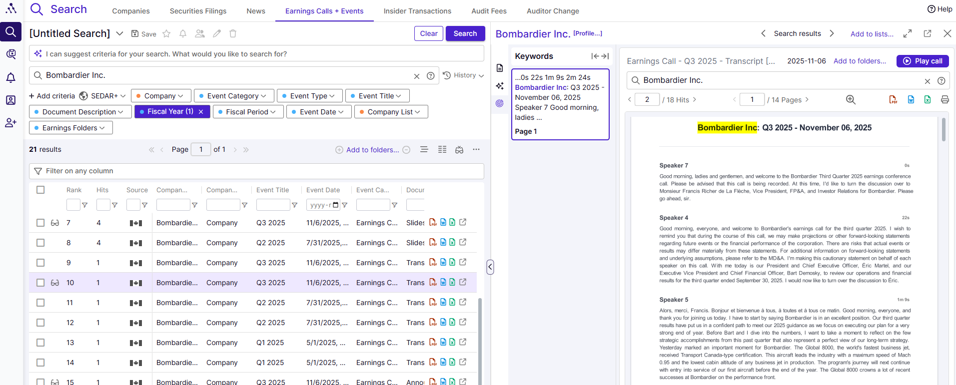Viewport: 956px width, 385px height.
Task: Open the Securities Filings tab
Action: 198,11
